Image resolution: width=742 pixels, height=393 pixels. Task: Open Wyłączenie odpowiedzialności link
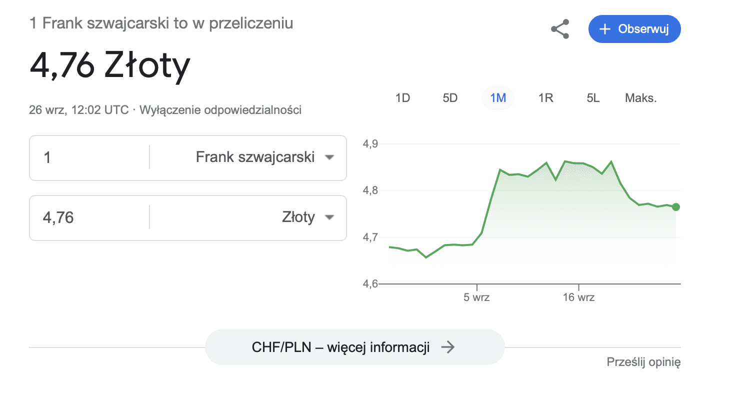point(220,110)
